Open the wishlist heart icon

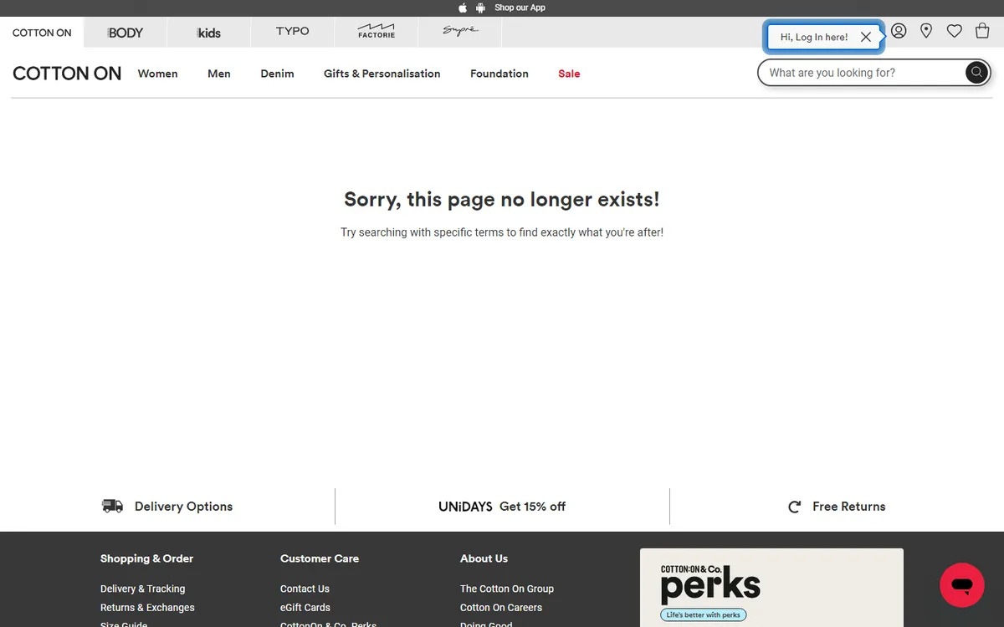coord(955,31)
